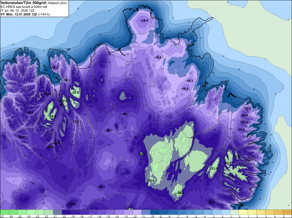Click the -17.5 temperature value on the map
Screen dimensions: 292x218
244,122
